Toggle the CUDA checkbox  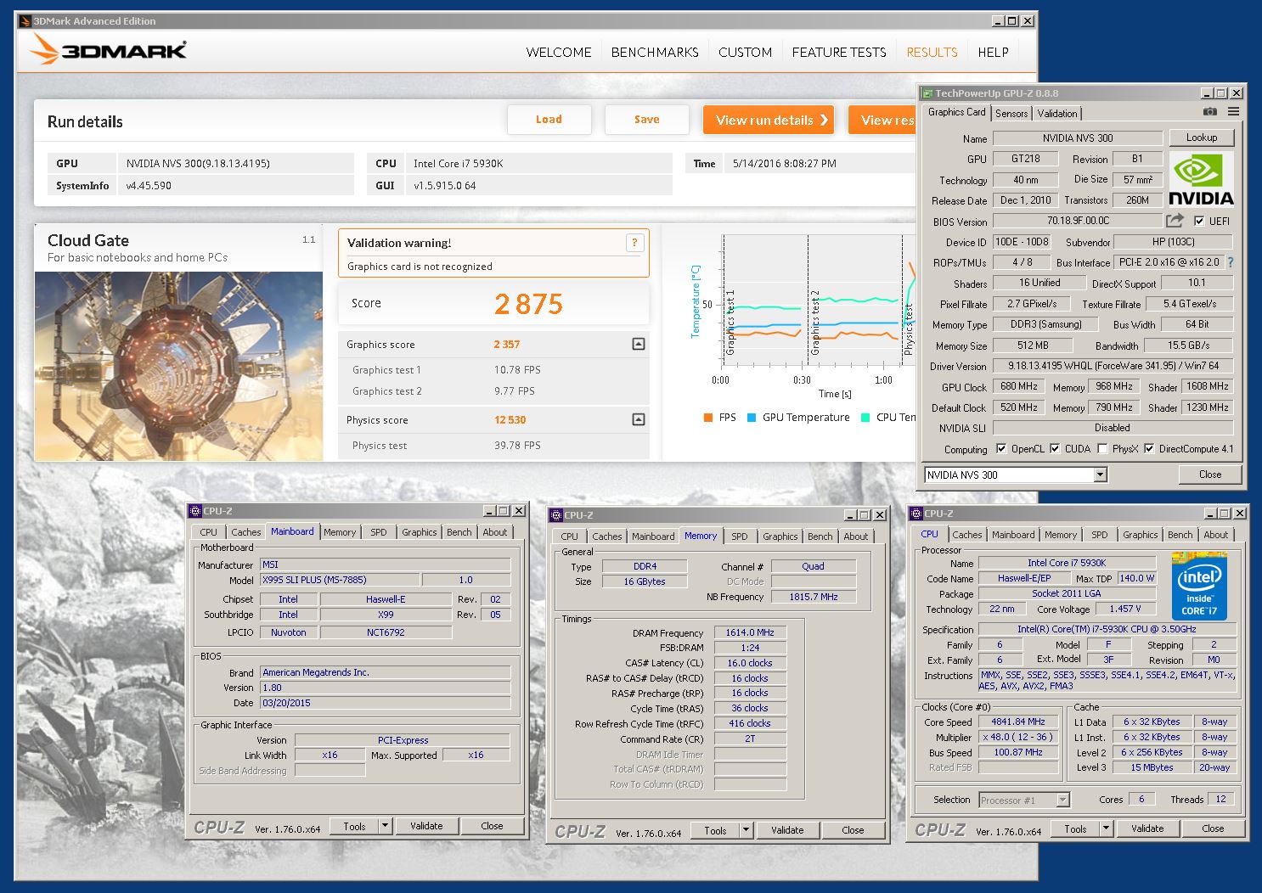pos(1055,448)
